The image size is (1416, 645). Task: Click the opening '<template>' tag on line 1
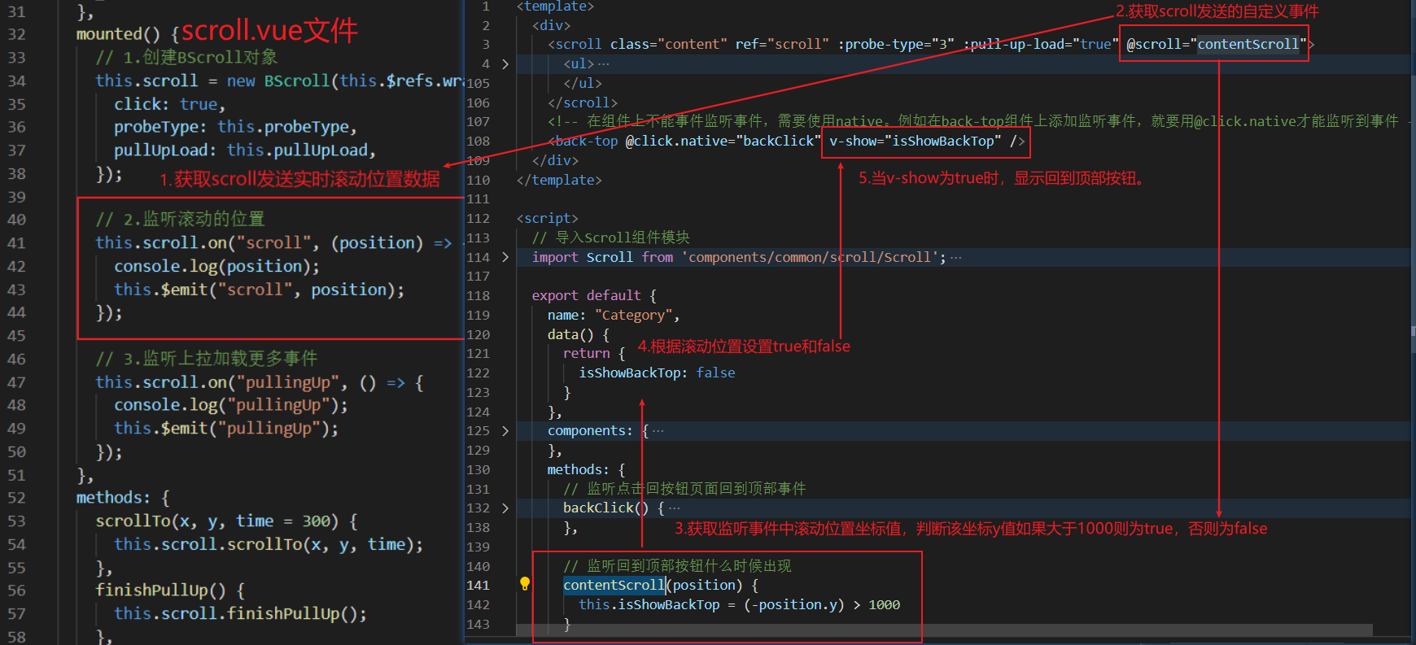(555, 7)
